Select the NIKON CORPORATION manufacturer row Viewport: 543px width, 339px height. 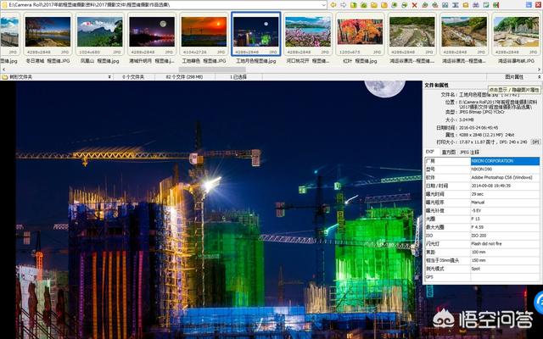coord(482,161)
